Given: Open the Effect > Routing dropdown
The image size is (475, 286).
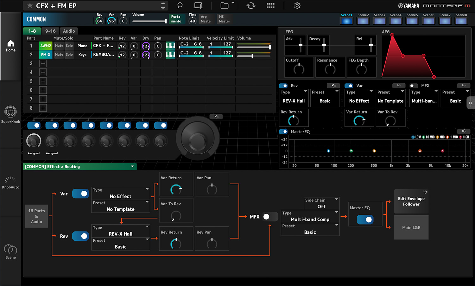Looking at the screenshot, I should [x=80, y=167].
